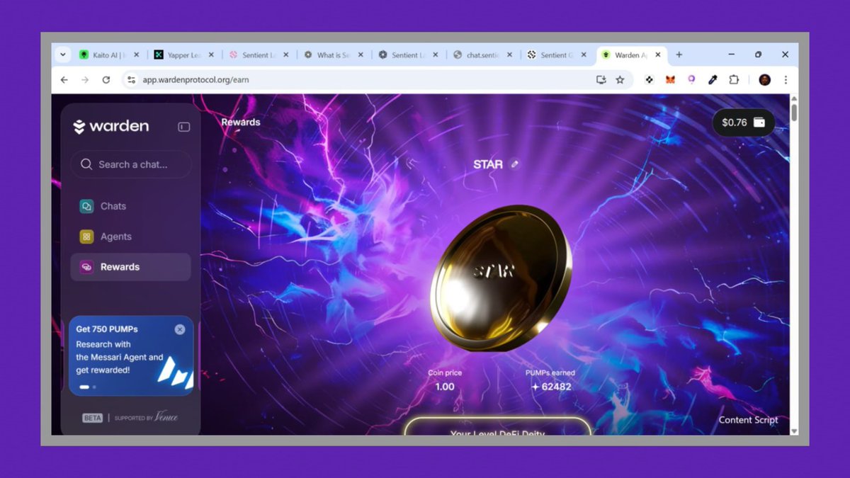Screen dimensions: 850x478
Task: Open the MetaMask fox extension
Action: coord(670,80)
